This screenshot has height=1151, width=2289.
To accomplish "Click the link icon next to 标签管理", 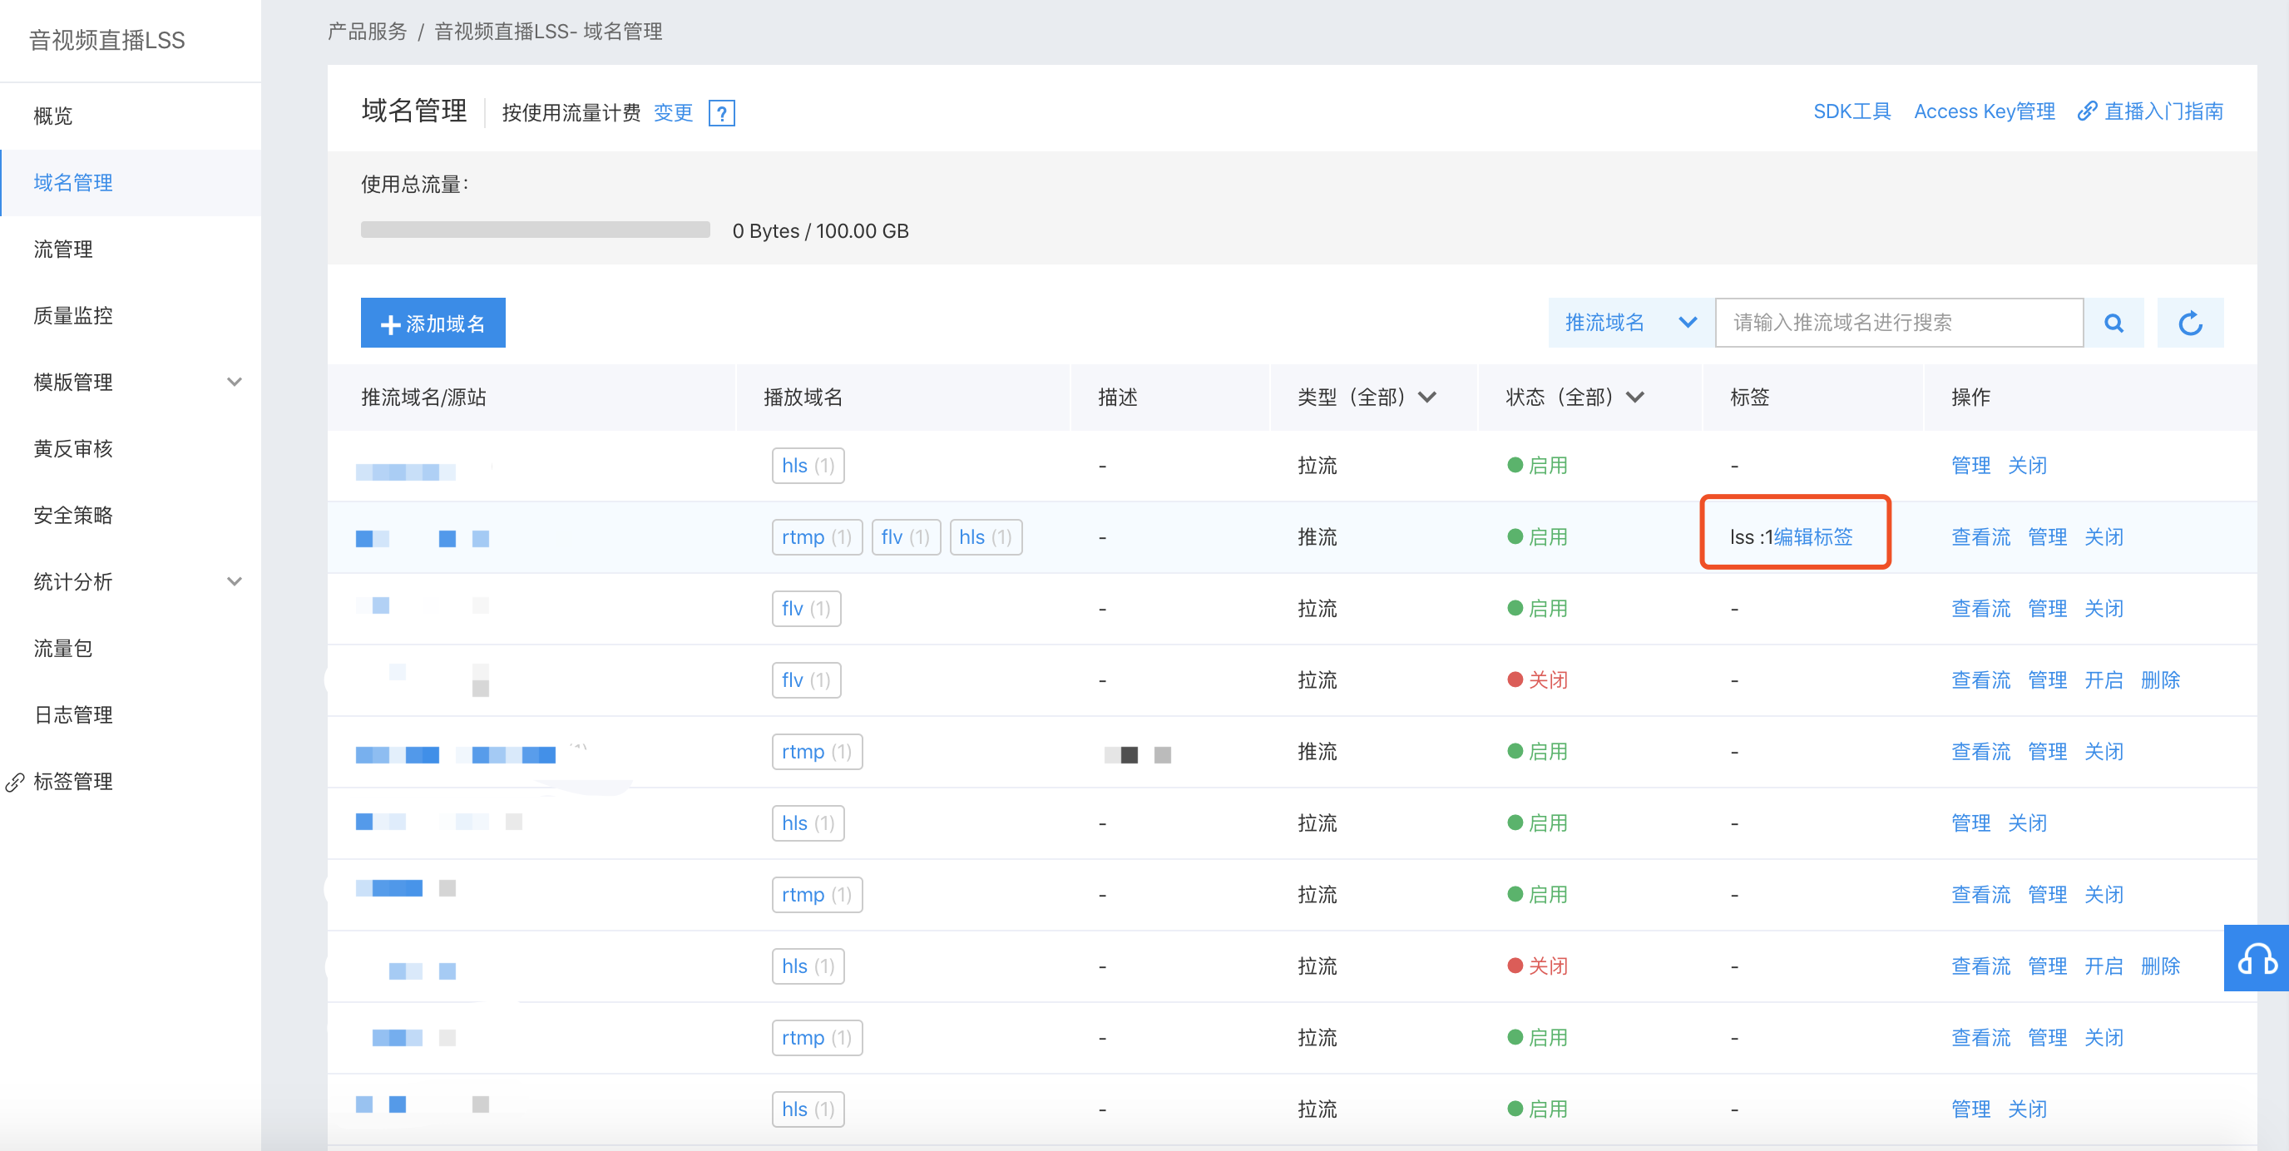I will [x=15, y=782].
